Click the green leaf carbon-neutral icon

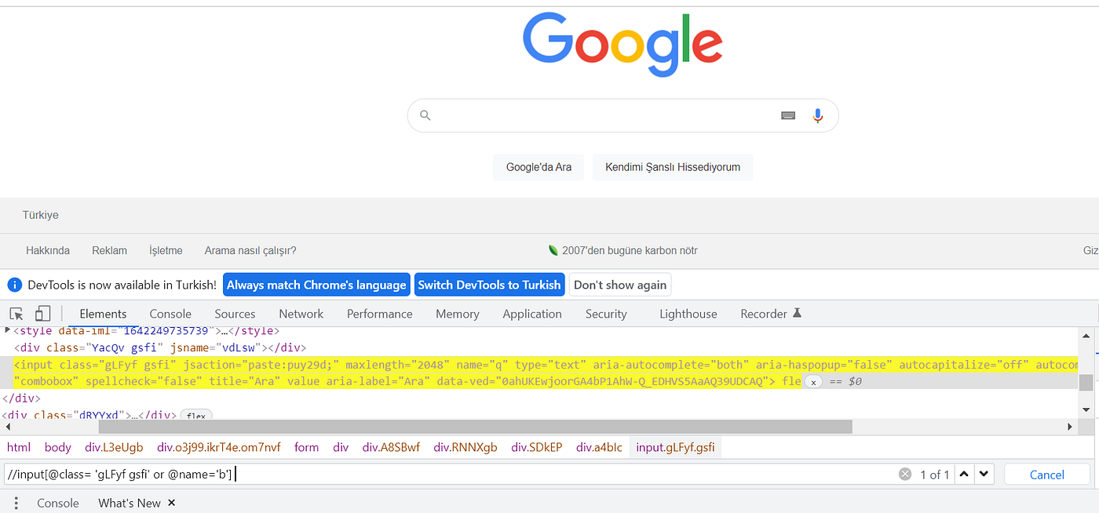click(555, 250)
